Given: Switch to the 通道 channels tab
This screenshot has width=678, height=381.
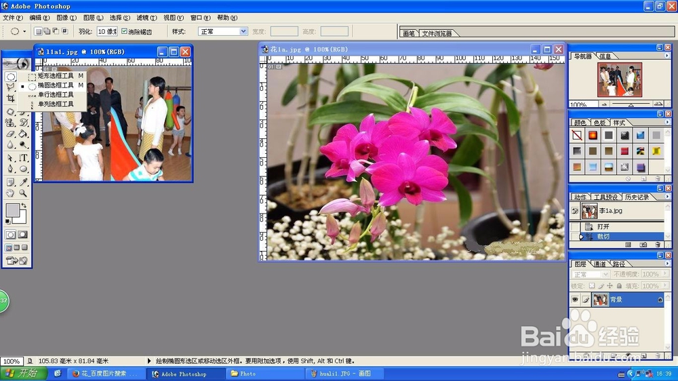Looking at the screenshot, I should (599, 264).
